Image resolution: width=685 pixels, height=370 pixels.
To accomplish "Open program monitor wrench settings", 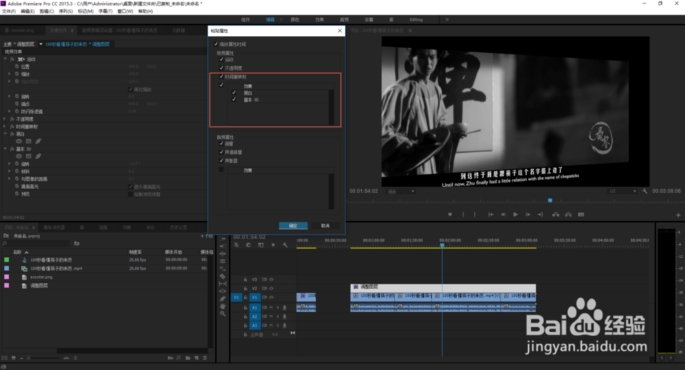I will coord(645,191).
